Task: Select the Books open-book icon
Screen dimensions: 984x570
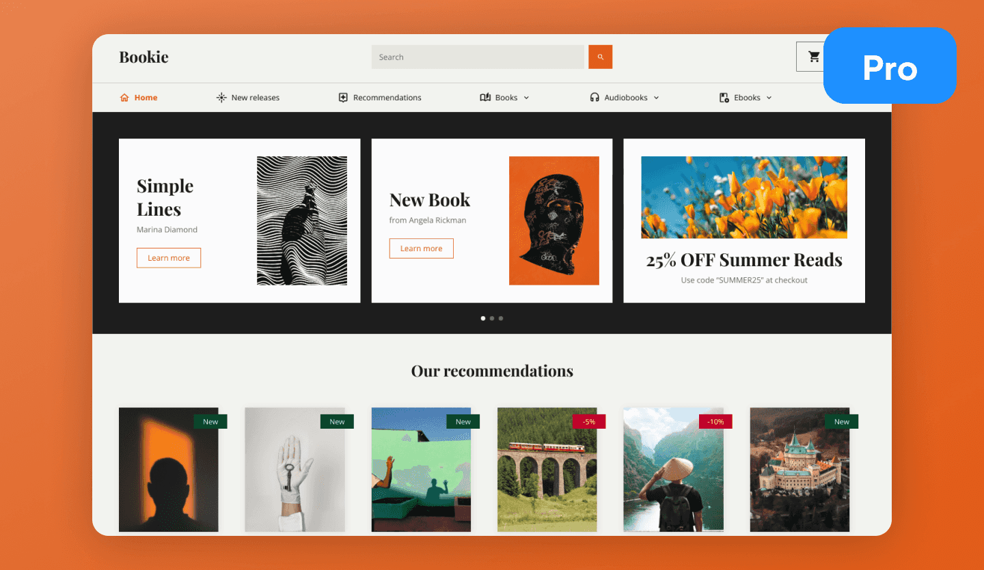Action: 485,98
